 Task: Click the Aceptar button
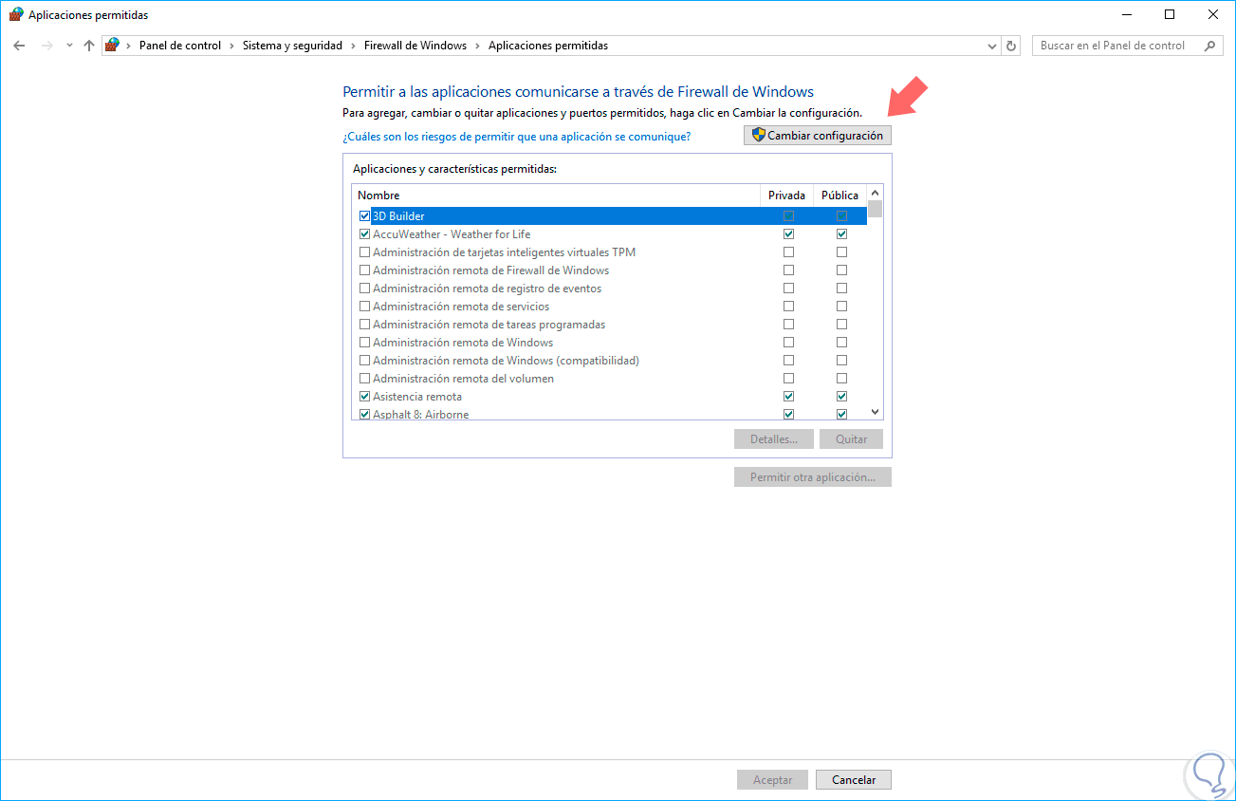772,780
